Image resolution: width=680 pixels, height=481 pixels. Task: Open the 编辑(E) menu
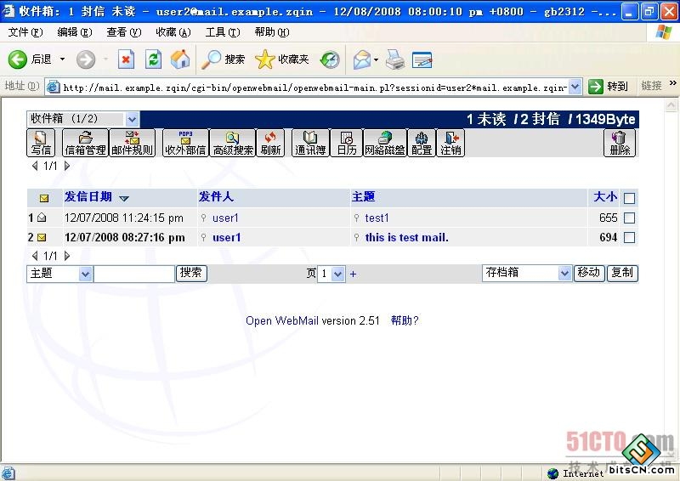click(x=75, y=32)
